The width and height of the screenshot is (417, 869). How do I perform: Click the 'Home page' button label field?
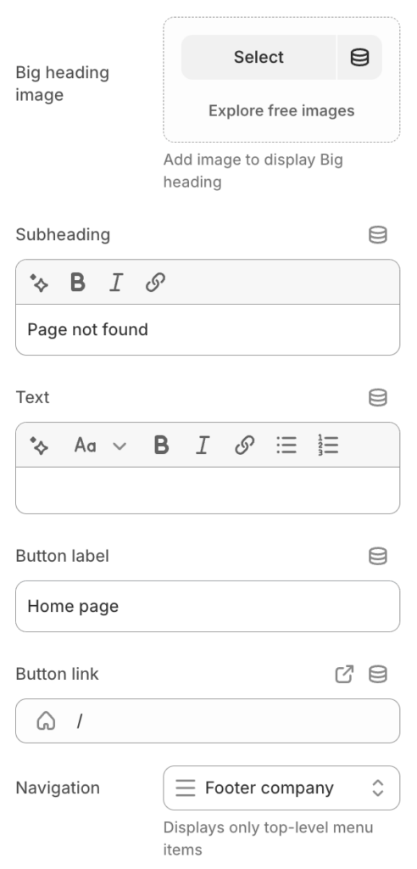(x=208, y=606)
